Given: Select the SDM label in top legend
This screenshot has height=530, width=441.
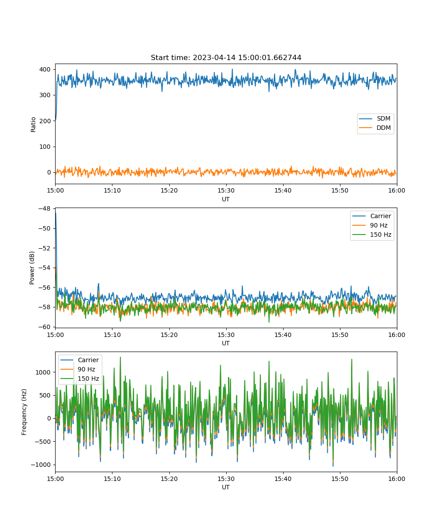Looking at the screenshot, I should pos(384,119).
